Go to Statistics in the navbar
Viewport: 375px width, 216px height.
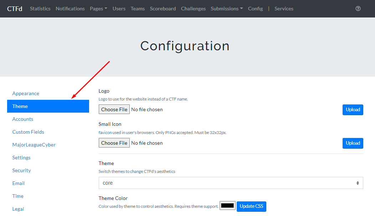pos(40,9)
